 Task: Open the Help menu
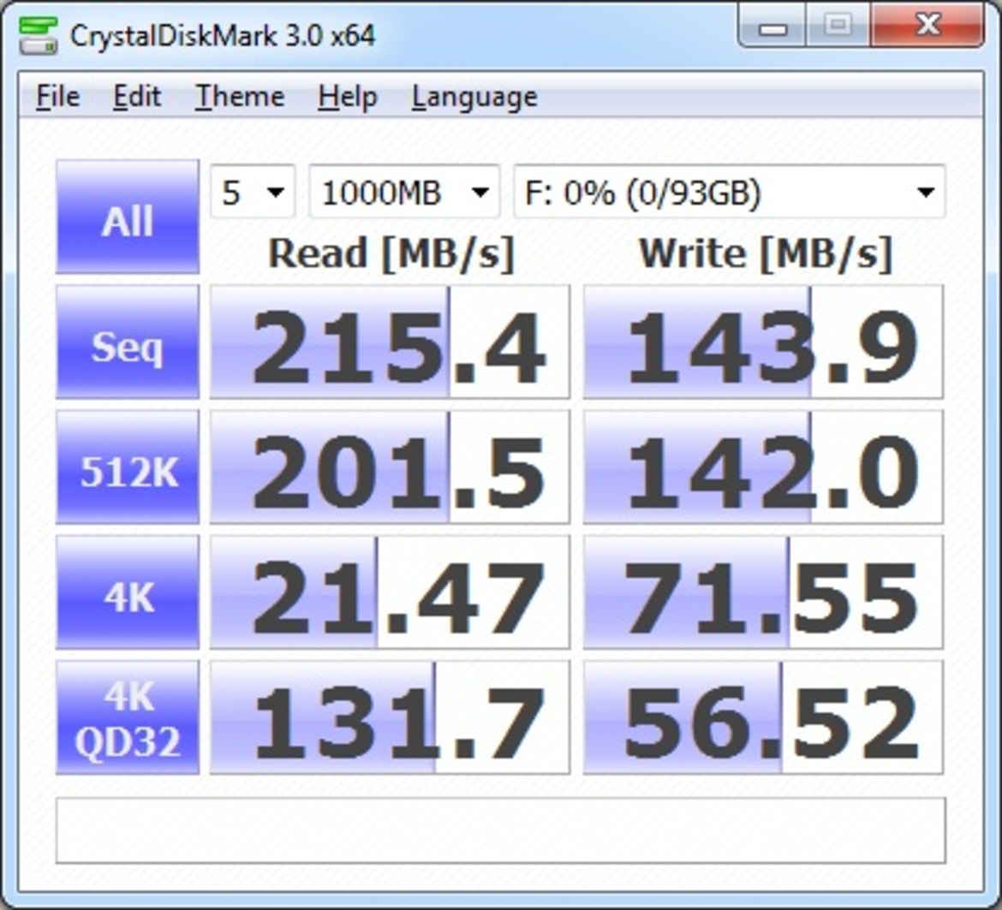point(348,97)
